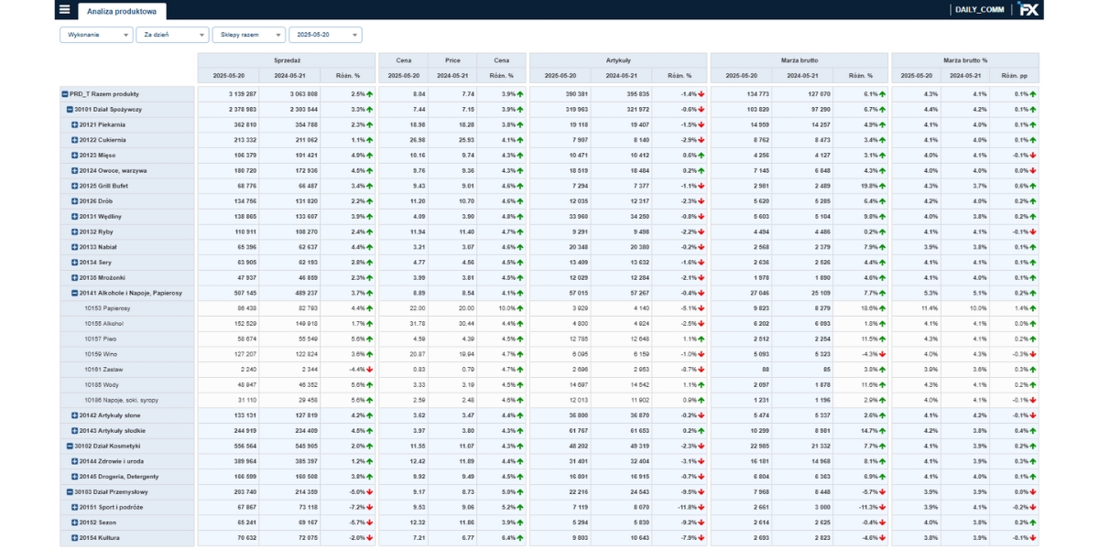Open the DAILY_COMM user menu
1099x549 pixels.
pos(979,9)
